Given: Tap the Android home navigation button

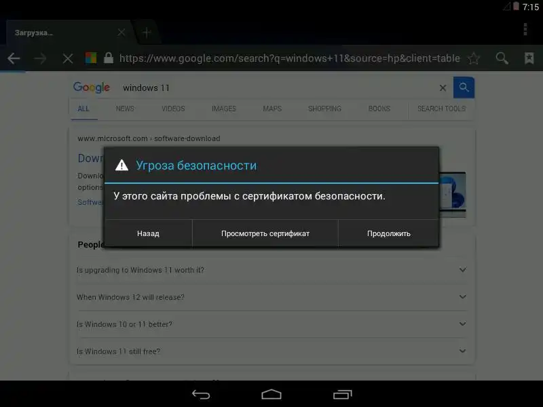Looking at the screenshot, I should pyautogui.click(x=271, y=395).
